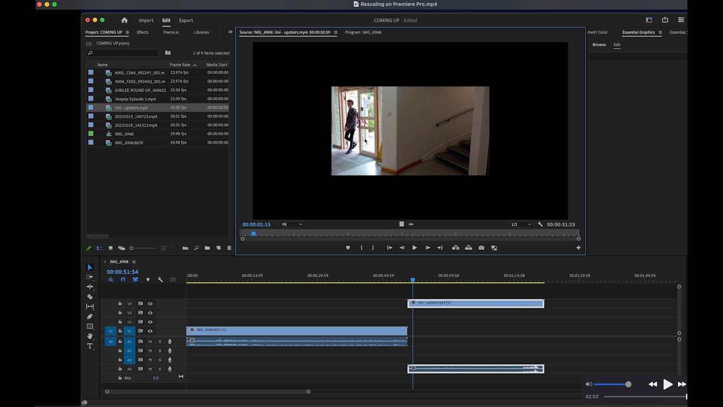Toggle Snap magnet in timeline

123,280
